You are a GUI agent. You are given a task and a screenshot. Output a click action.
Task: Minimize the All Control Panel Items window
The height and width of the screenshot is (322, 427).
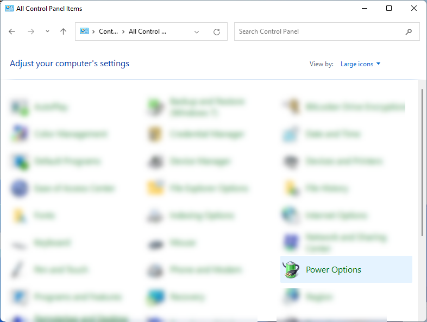[x=365, y=9]
